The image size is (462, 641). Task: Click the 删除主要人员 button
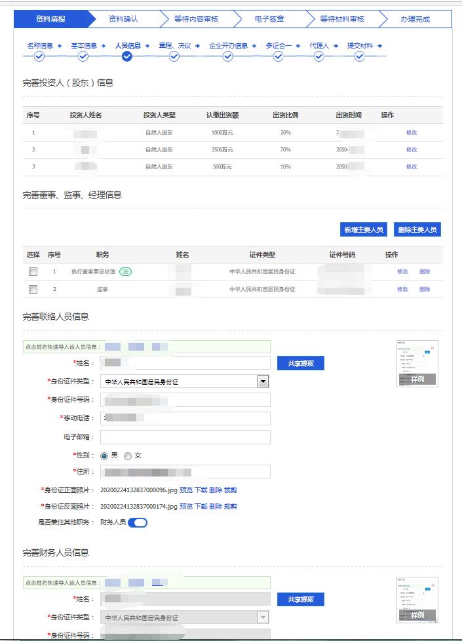coord(417,229)
